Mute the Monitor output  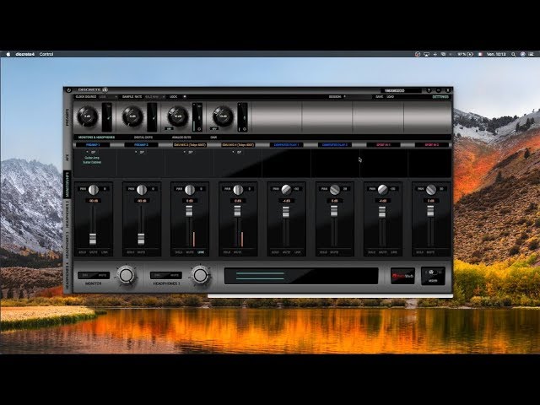[102, 276]
